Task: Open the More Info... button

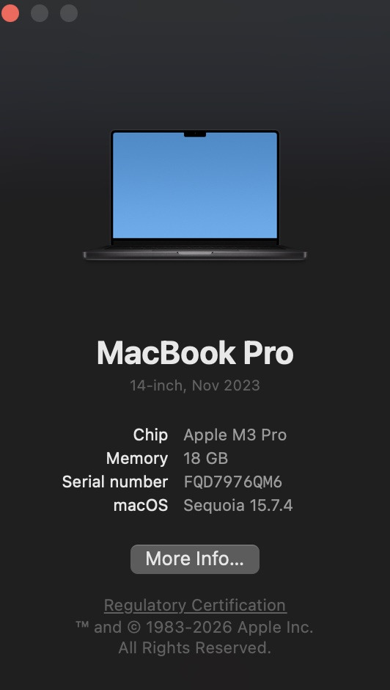Action: [x=195, y=559]
